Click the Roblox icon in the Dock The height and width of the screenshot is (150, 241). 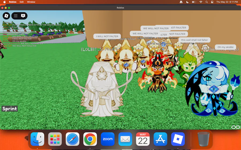tap(178, 139)
